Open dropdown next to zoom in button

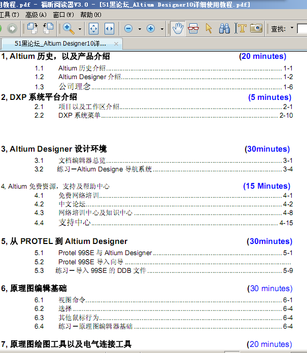(x=162, y=29)
